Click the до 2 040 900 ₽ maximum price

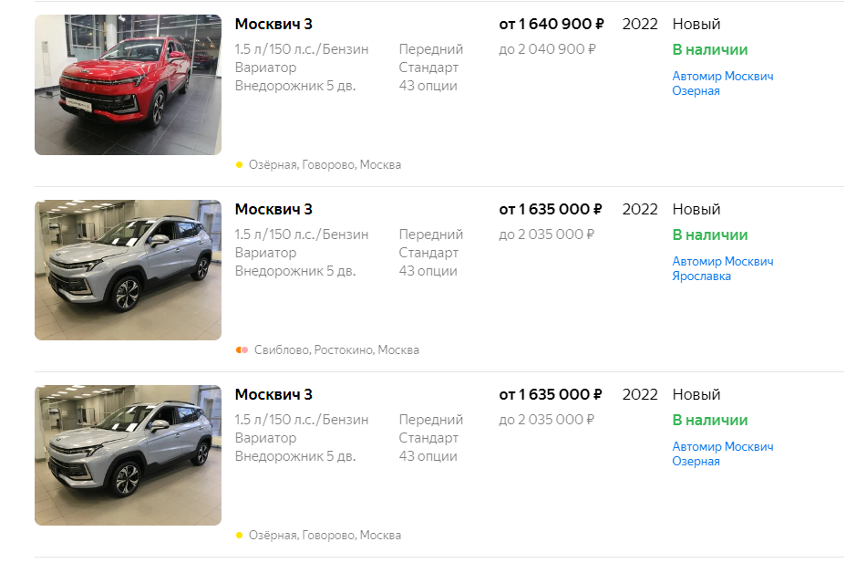point(547,49)
